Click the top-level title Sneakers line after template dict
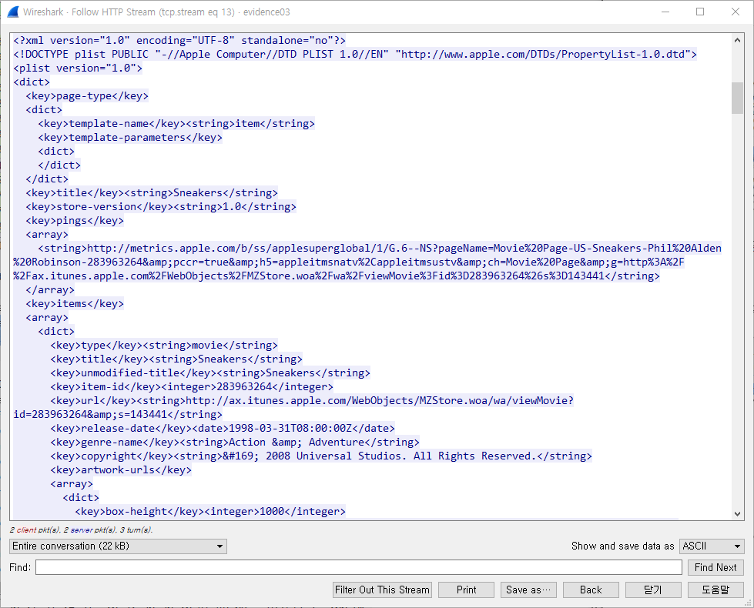Viewport: 754px width, 608px height. click(x=152, y=192)
